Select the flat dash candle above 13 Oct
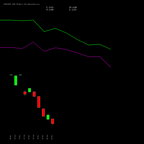The height and width of the screenshot is (144, 144). [20, 75]
